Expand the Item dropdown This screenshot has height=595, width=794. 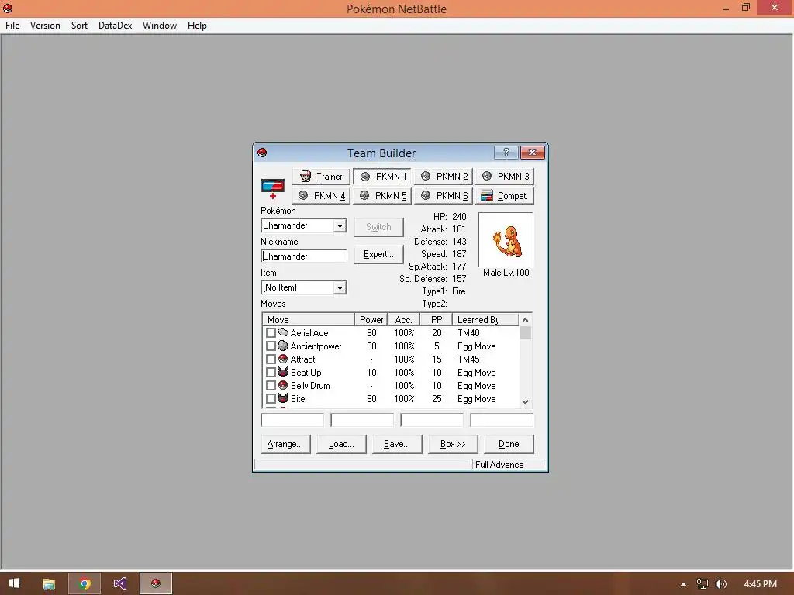[340, 288]
